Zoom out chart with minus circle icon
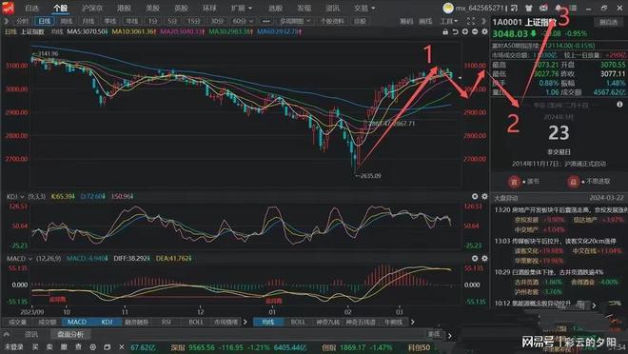 475,31
